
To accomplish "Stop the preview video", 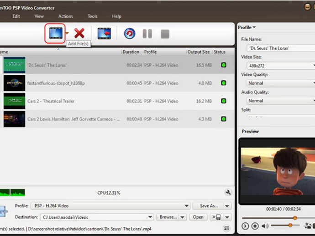I will [255, 226].
